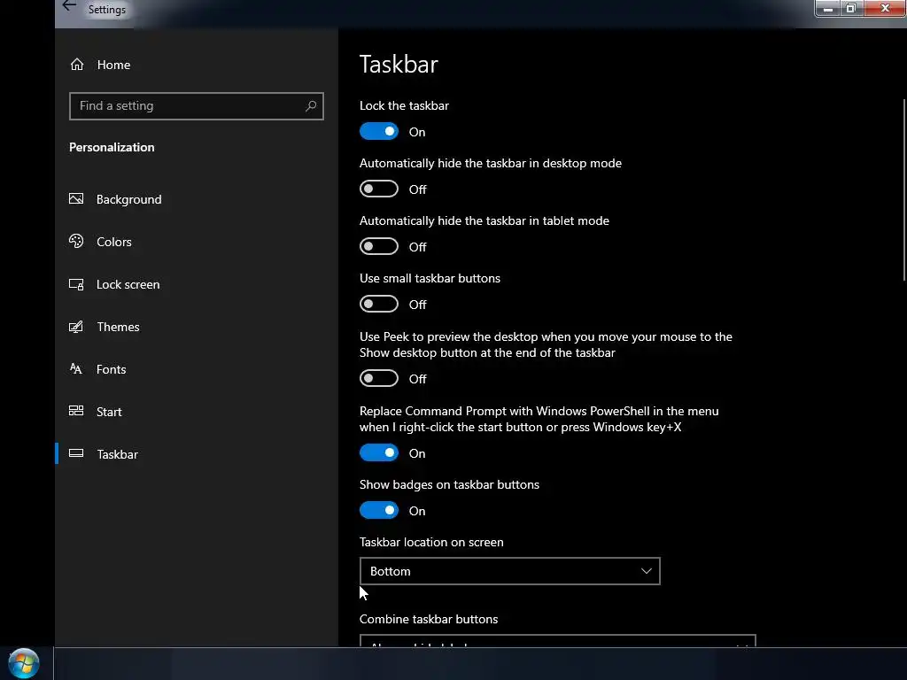
Task: Click the Fonts icon in sidebar
Action: click(77, 369)
